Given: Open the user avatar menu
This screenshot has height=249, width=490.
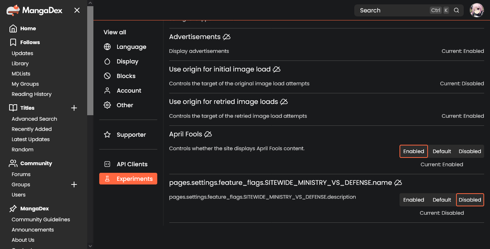Looking at the screenshot, I should click(x=477, y=11).
